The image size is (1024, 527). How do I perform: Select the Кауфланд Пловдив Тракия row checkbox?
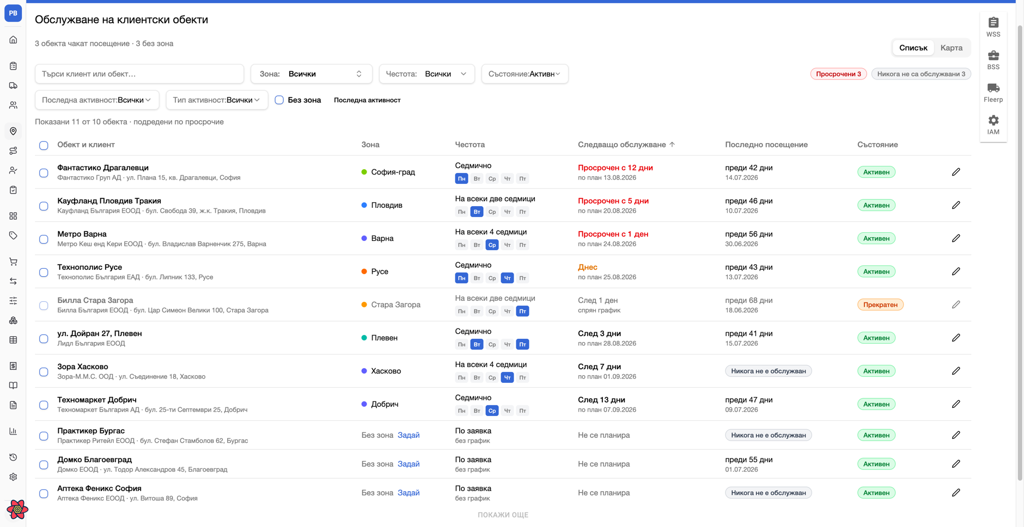44,206
